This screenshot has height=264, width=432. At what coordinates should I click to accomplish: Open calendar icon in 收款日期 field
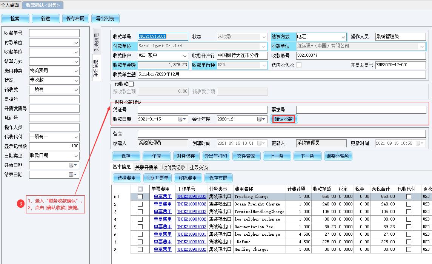(181, 119)
